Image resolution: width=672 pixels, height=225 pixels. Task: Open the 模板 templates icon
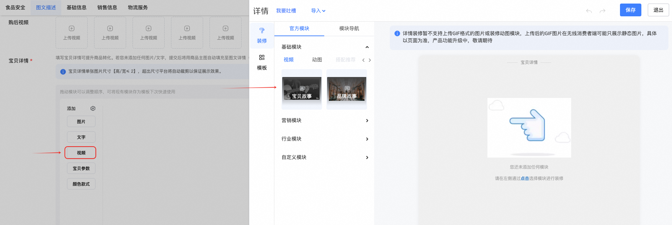[x=262, y=57]
